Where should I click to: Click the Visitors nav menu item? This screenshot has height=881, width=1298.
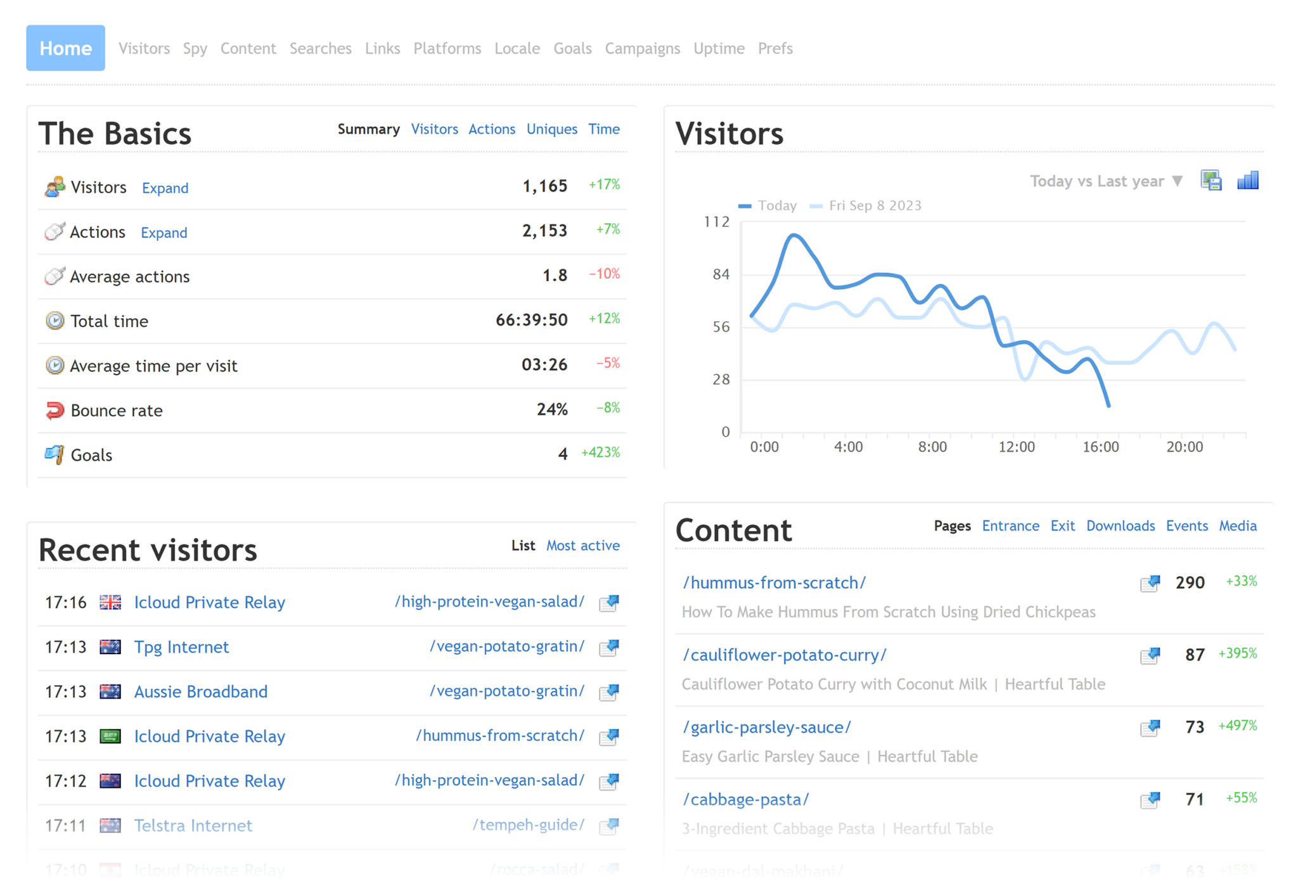click(x=143, y=47)
